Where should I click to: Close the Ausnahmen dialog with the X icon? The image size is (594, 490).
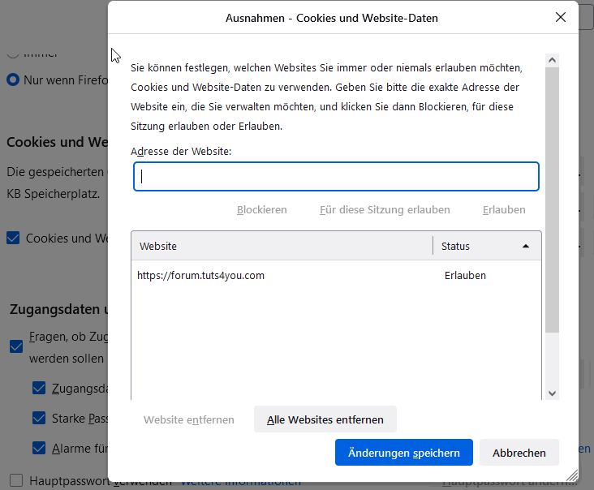point(561,17)
